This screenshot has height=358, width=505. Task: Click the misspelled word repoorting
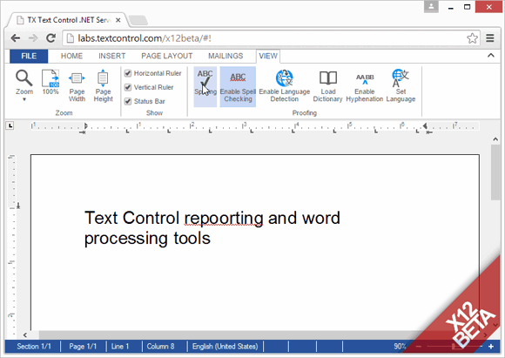224,219
